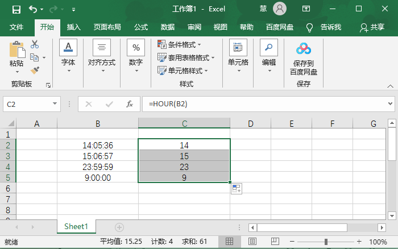
Task: Switch to the 视图 ribbon tab
Action: [221, 27]
